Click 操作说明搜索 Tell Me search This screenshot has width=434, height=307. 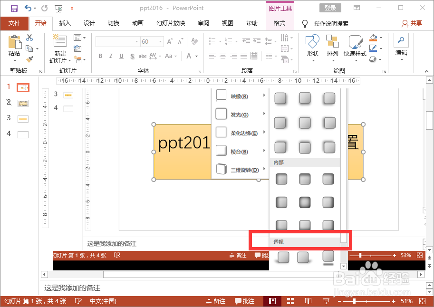[325, 24]
